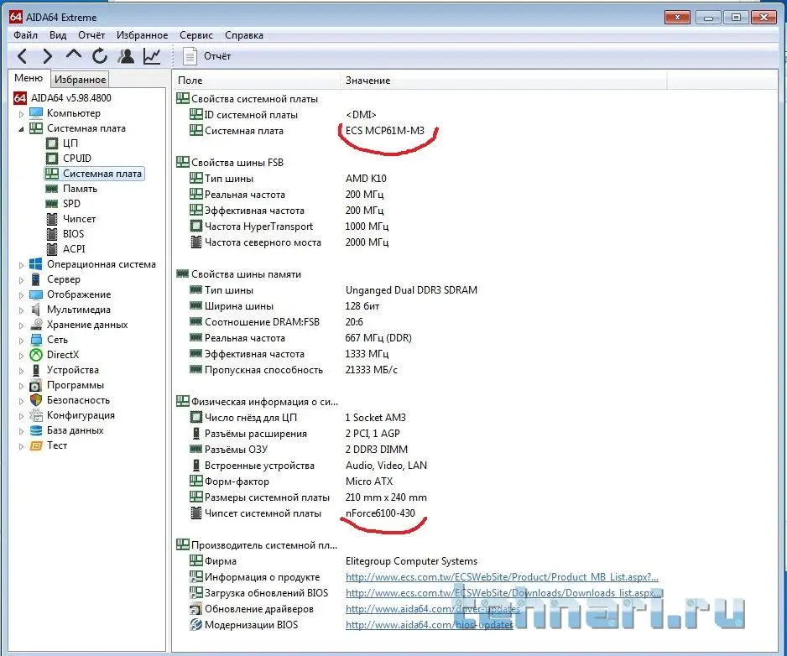This screenshot has width=787, height=656.
Task: Expand the Компьютер tree node
Action: [23, 113]
